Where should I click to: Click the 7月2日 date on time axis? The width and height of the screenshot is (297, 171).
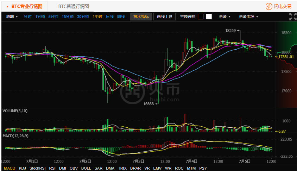pos(85,161)
